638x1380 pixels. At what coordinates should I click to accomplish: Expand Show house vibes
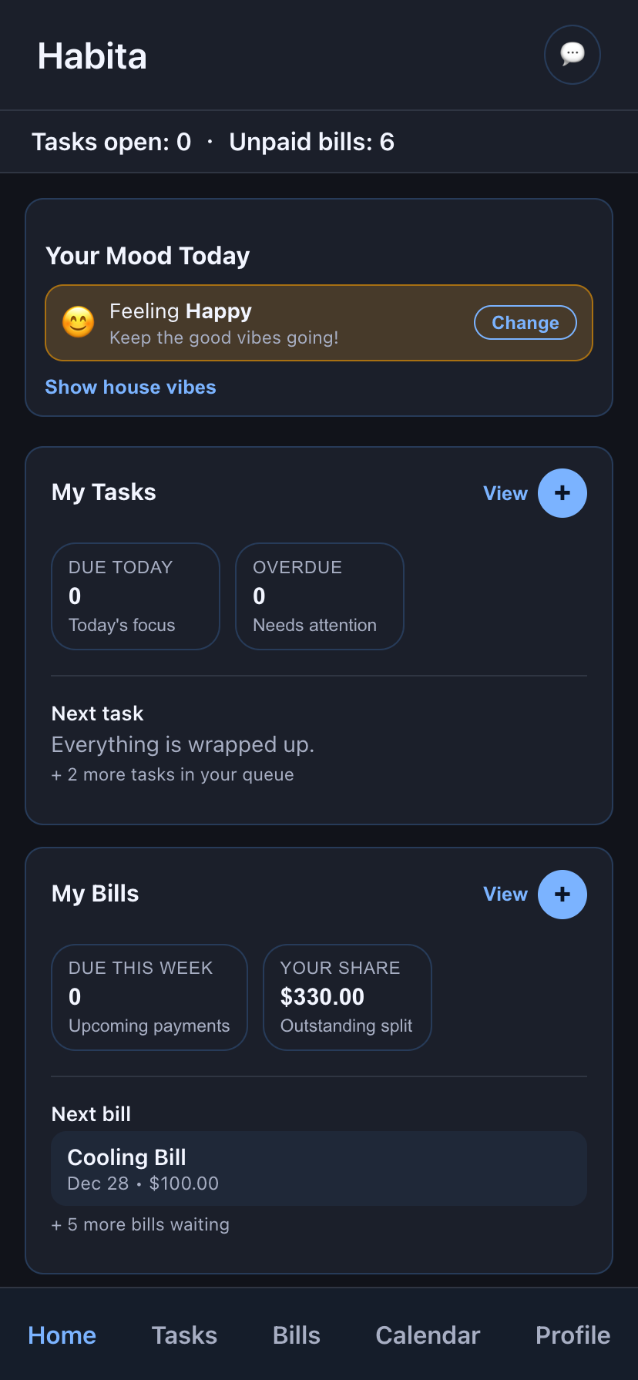click(x=130, y=387)
